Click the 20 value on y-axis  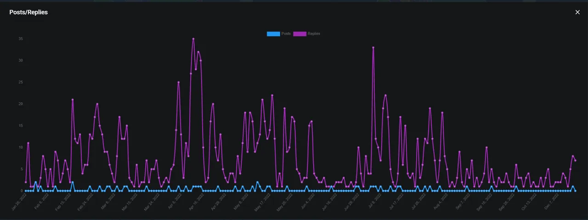21,104
